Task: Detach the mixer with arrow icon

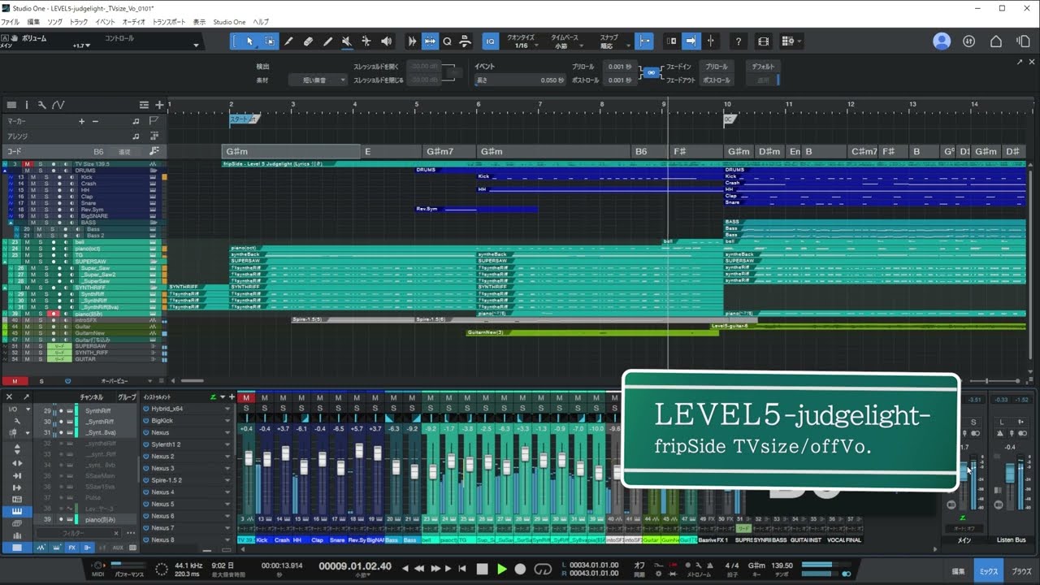Action: 26,397
